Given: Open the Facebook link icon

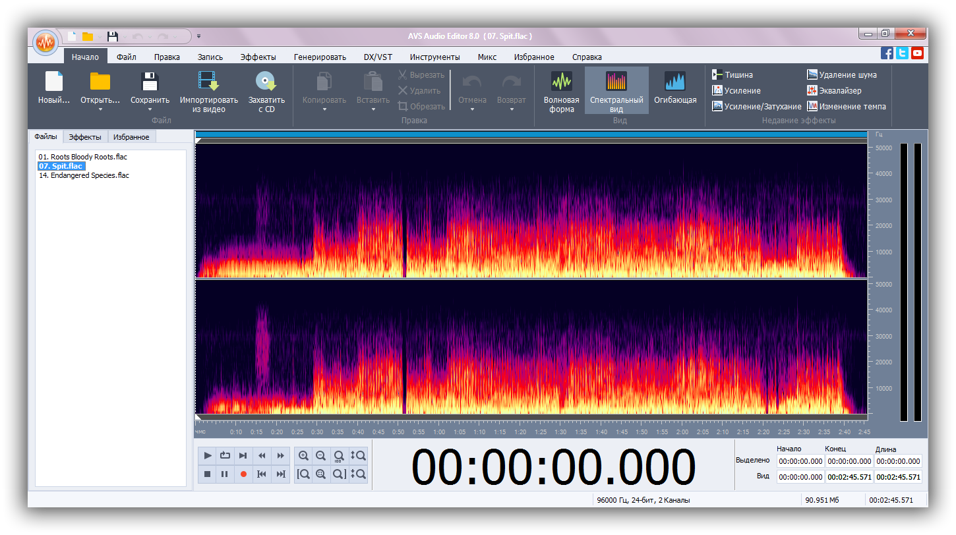Looking at the screenshot, I should 887,53.
